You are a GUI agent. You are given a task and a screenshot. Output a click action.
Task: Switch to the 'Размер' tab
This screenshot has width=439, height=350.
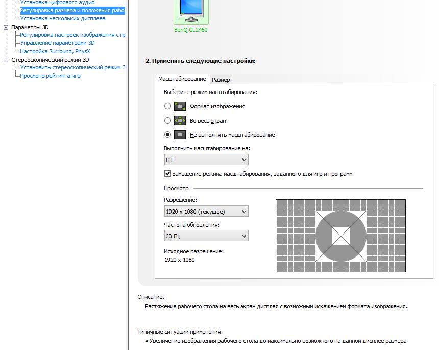point(221,80)
